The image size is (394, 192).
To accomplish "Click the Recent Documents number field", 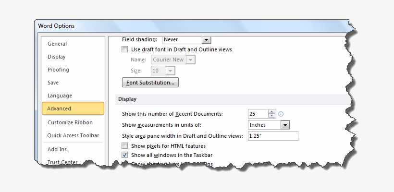I will tap(258, 114).
